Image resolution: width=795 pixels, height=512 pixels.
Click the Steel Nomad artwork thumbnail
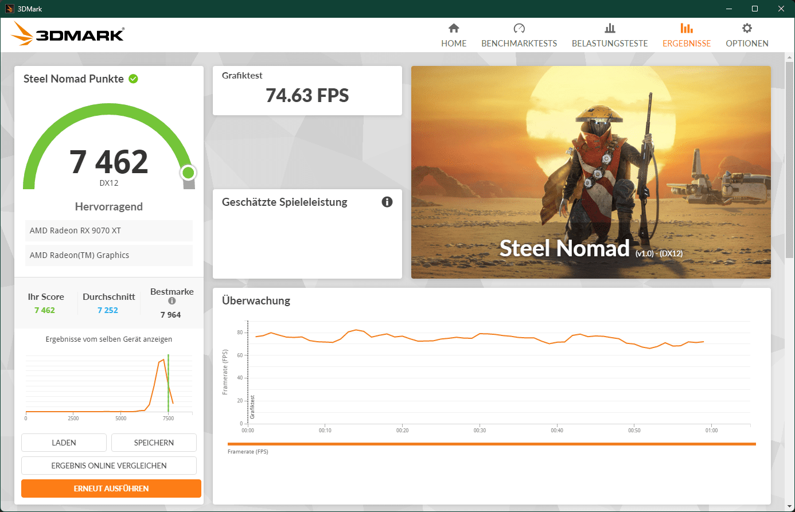tap(591, 172)
